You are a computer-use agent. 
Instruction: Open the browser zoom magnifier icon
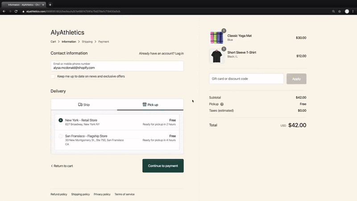click(x=333, y=11)
